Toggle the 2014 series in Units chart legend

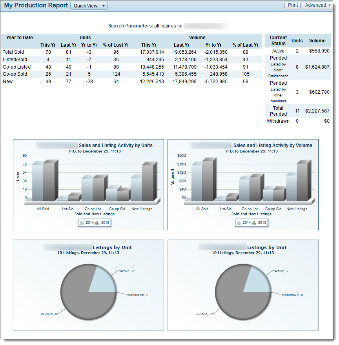pos(90,223)
